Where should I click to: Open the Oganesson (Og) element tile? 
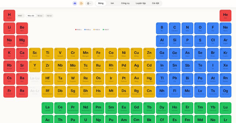(226, 92)
